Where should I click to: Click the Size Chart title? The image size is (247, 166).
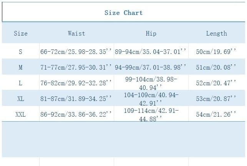pyautogui.click(x=123, y=13)
